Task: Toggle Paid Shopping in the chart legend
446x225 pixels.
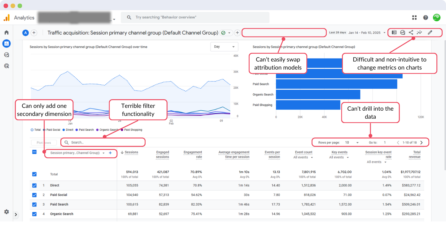Action: (x=131, y=130)
